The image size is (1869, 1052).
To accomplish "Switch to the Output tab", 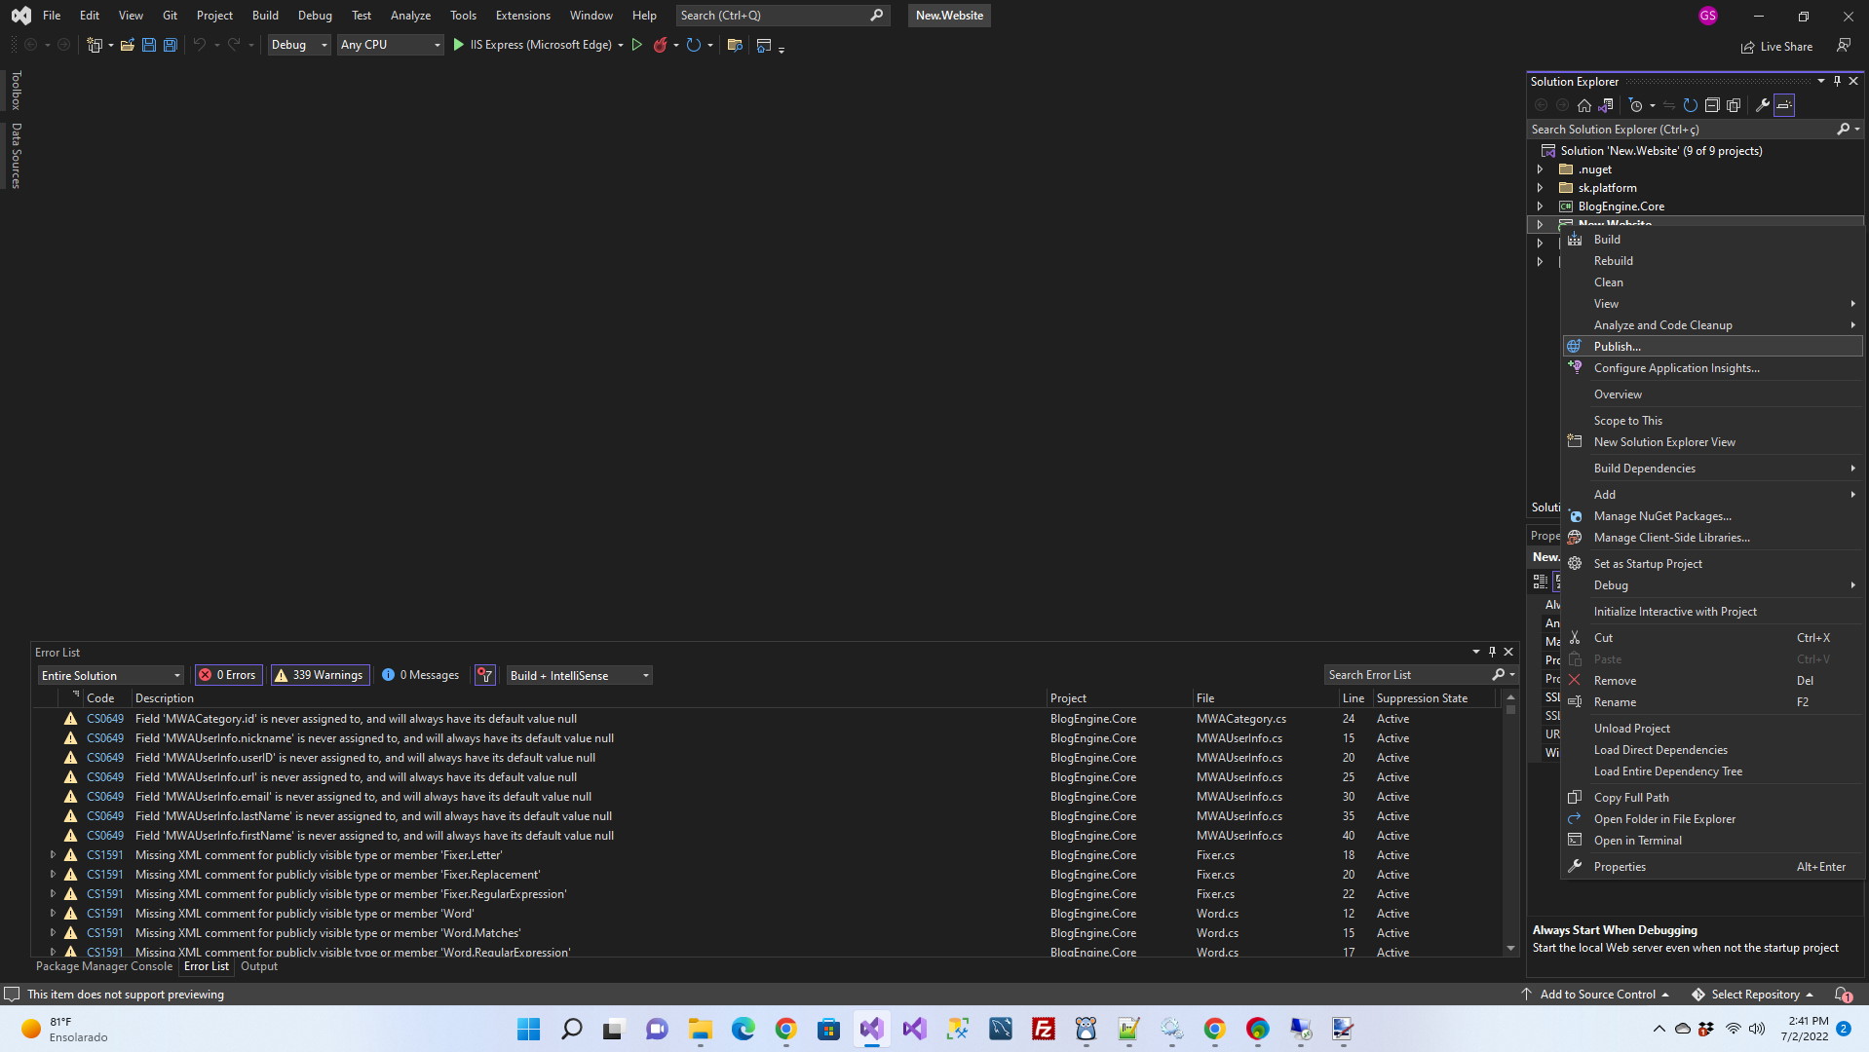I will [258, 966].
